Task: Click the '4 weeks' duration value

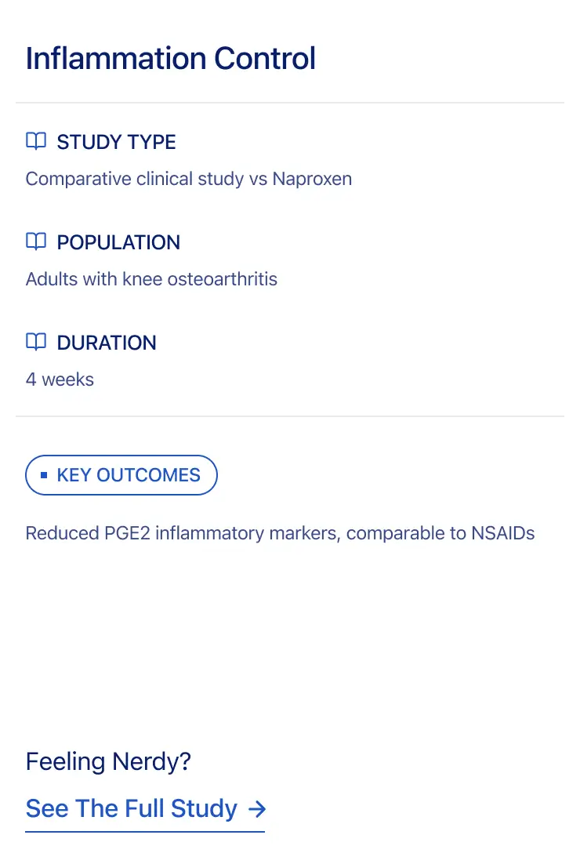Action: point(60,379)
